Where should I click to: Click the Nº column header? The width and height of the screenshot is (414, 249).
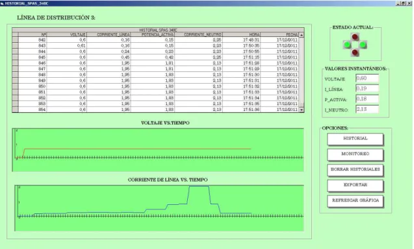pyautogui.click(x=32, y=34)
